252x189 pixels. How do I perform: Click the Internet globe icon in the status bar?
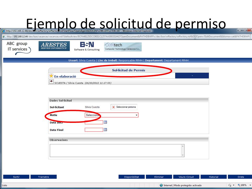point(161,185)
